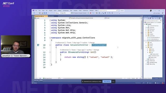Collapse the namespace outline block
Screen dimensions: 166x93
click(x=50, y=38)
